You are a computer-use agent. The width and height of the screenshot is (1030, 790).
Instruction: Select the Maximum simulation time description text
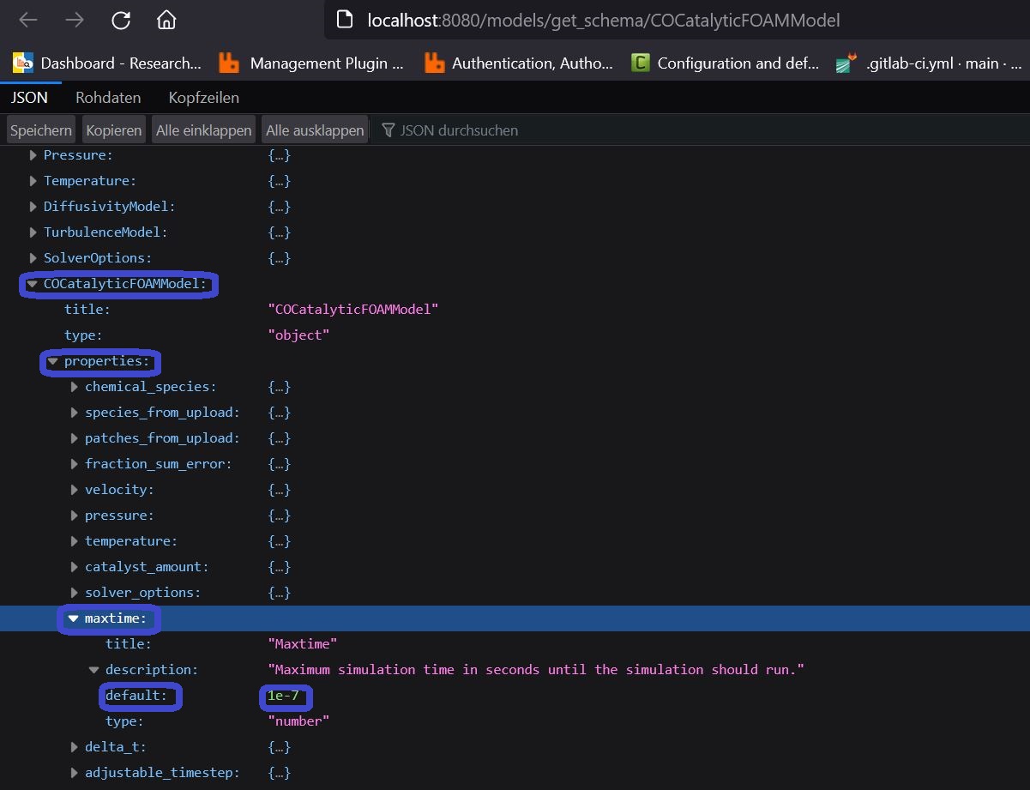pos(536,670)
